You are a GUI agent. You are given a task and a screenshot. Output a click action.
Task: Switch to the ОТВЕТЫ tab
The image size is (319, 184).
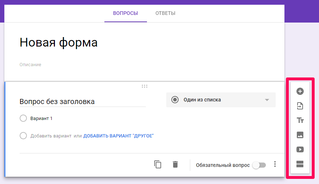[x=165, y=13]
